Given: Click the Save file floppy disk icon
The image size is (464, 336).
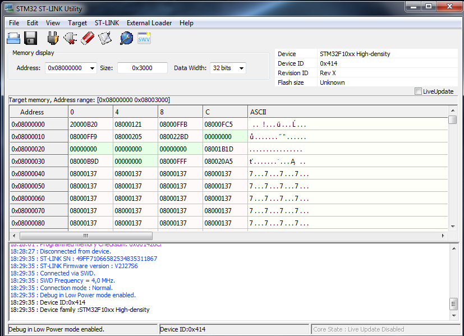Looking at the screenshot, I should [x=30, y=39].
